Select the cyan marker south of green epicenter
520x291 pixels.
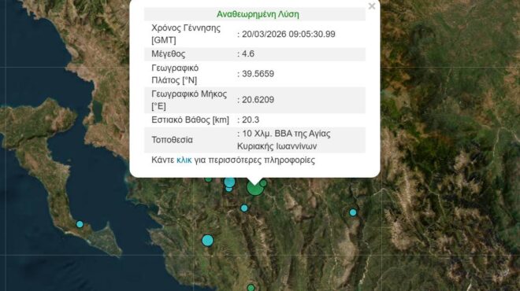pos(244,208)
